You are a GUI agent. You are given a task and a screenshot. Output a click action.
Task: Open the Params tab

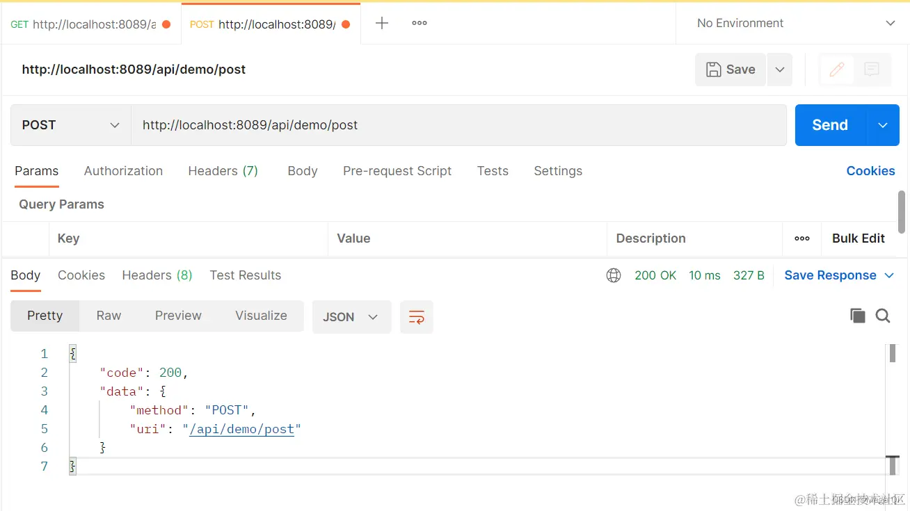(37, 171)
